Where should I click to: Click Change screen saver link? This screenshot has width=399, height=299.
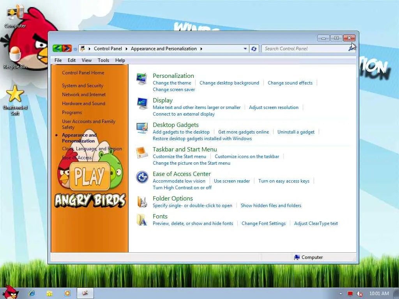click(174, 90)
